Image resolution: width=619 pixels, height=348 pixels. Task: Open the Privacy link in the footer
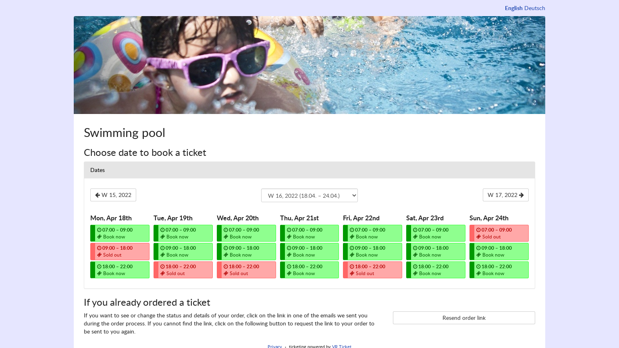[x=275, y=346]
